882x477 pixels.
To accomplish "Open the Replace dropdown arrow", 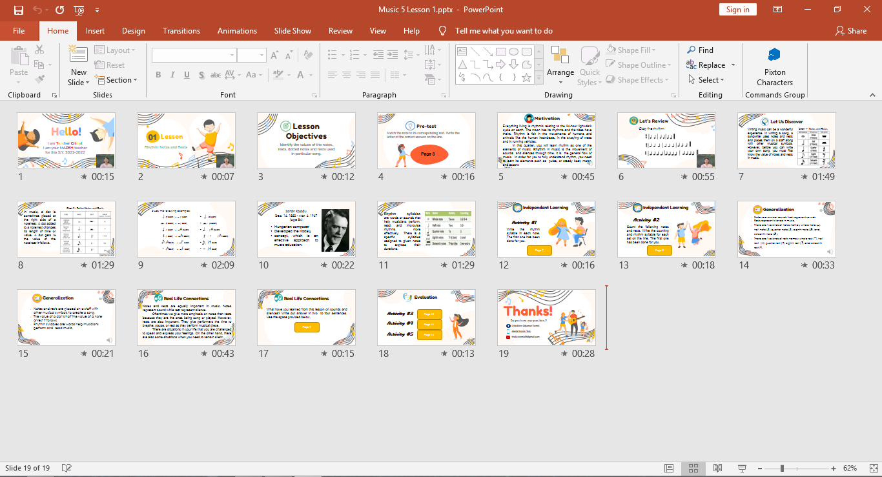I will coord(733,65).
